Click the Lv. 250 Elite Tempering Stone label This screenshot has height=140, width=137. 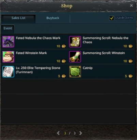[x=38, y=70]
